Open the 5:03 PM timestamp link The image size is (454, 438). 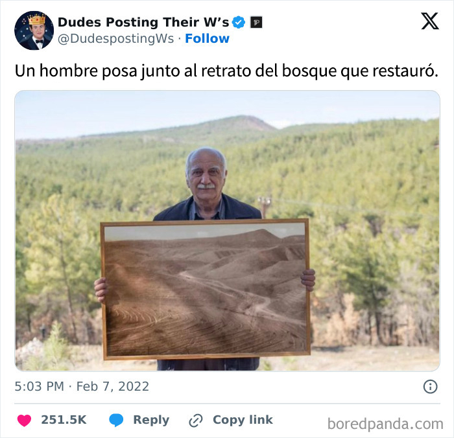[x=40, y=387]
